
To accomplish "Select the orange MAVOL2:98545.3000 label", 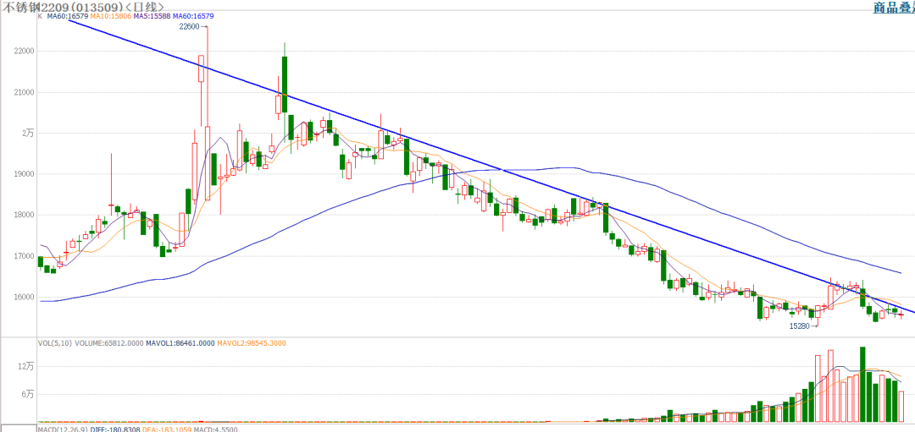I will tap(252, 343).
